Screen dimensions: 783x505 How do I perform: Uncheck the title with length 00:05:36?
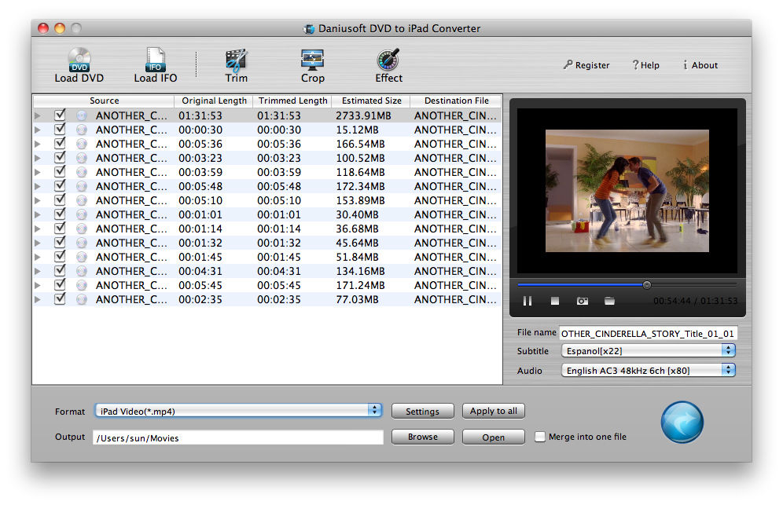pos(60,143)
